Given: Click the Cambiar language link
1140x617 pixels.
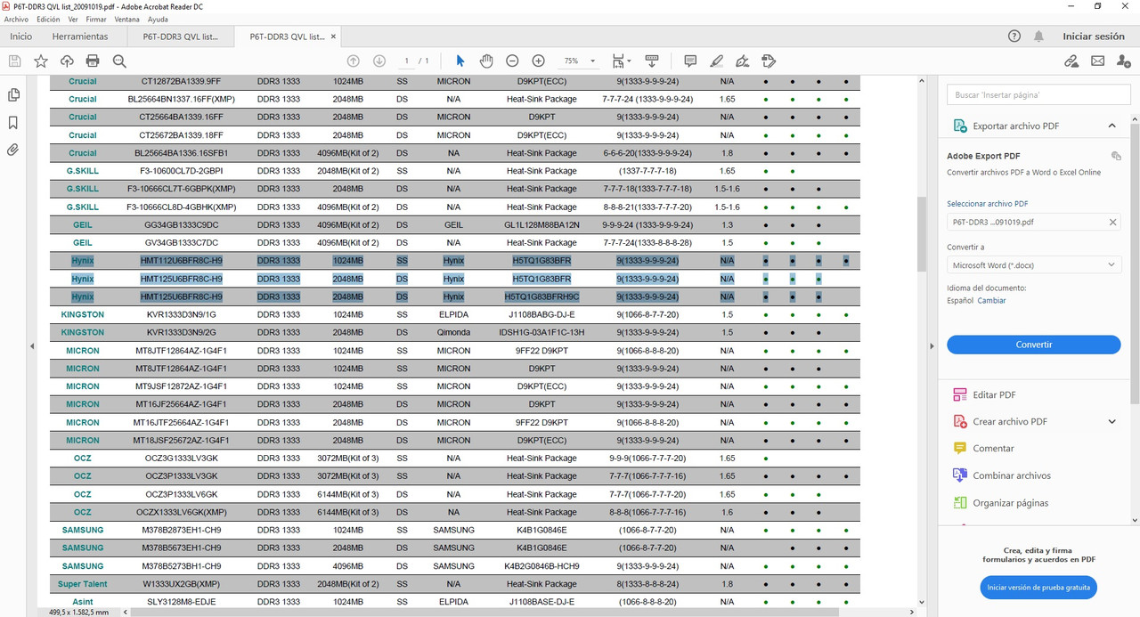Looking at the screenshot, I should point(992,300).
